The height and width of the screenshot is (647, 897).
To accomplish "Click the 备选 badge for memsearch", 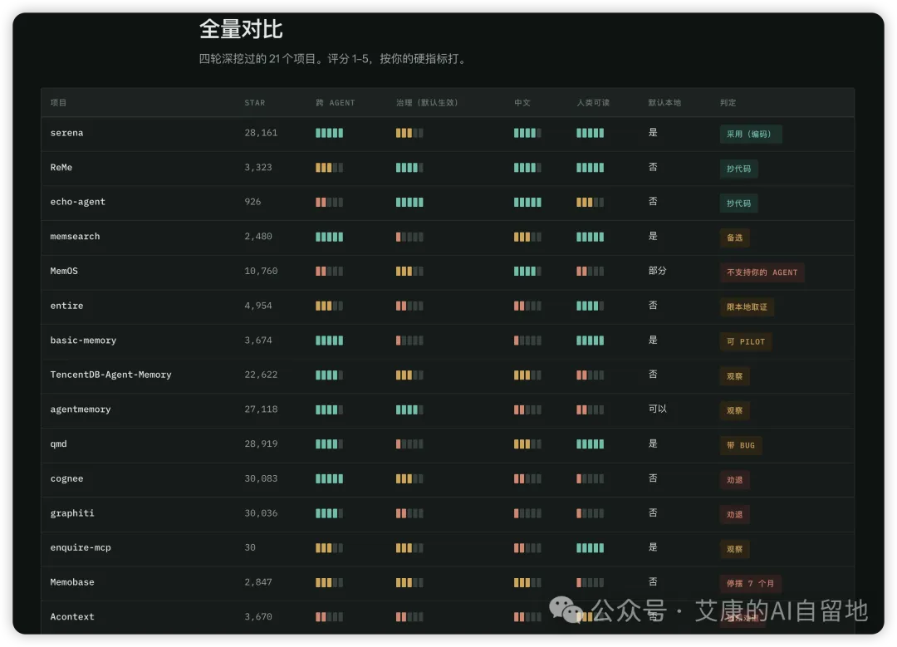I will pos(734,238).
